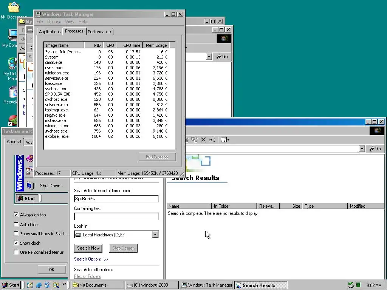
Task: Click the Containing text input field
Action: (116, 216)
